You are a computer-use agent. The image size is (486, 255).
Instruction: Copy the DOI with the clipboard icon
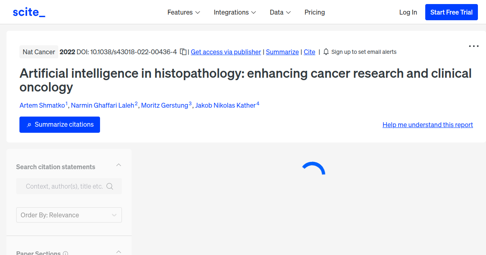[183, 52]
